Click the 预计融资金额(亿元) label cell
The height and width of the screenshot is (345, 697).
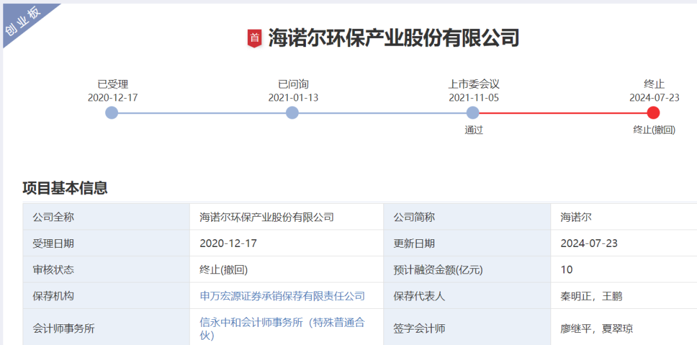click(x=467, y=270)
